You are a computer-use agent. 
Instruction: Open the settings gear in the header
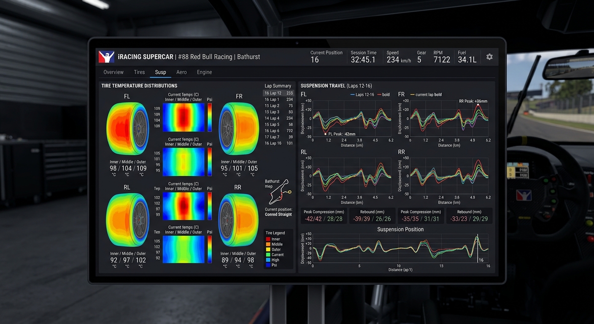pos(489,57)
